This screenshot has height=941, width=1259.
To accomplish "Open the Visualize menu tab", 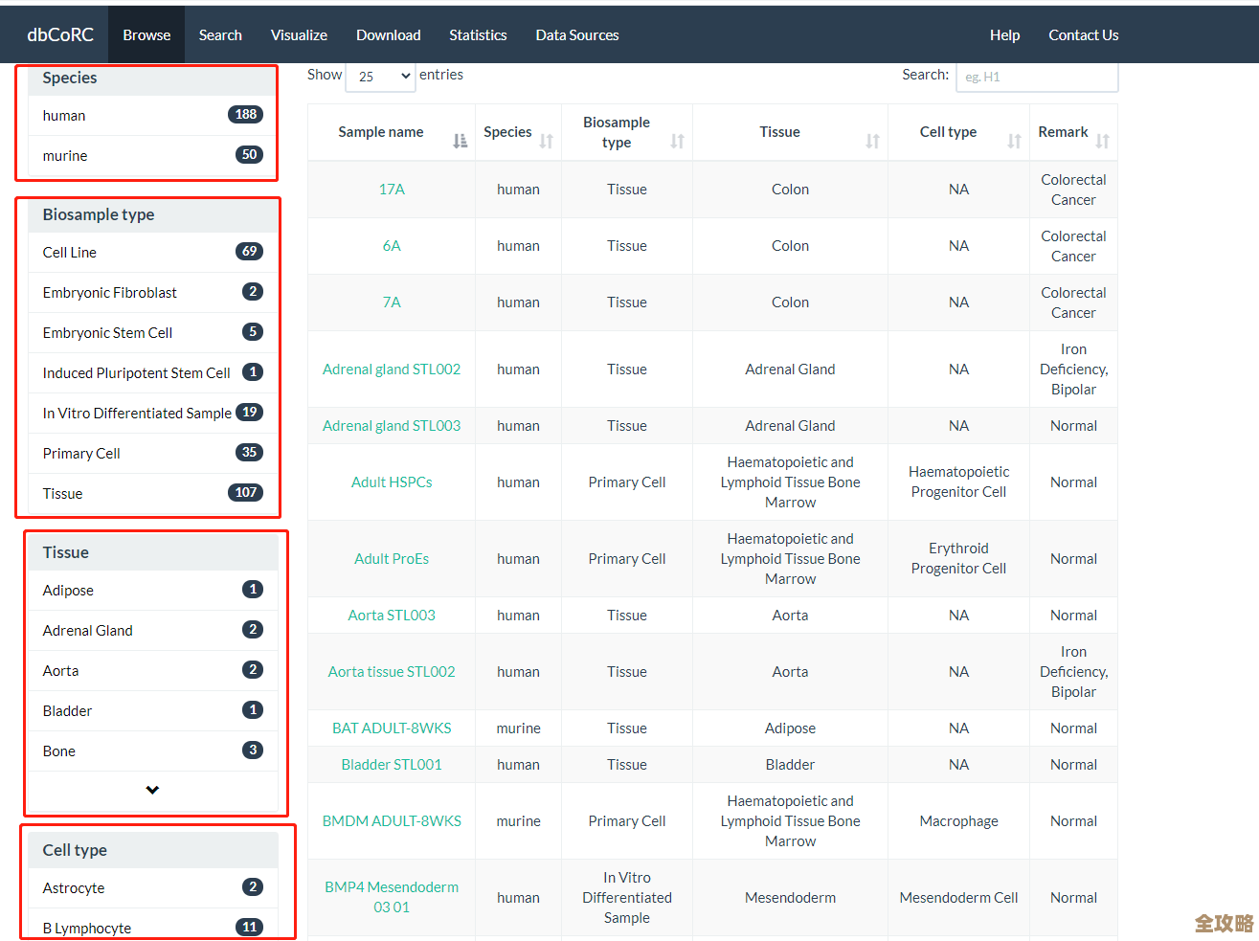I will 299,35.
